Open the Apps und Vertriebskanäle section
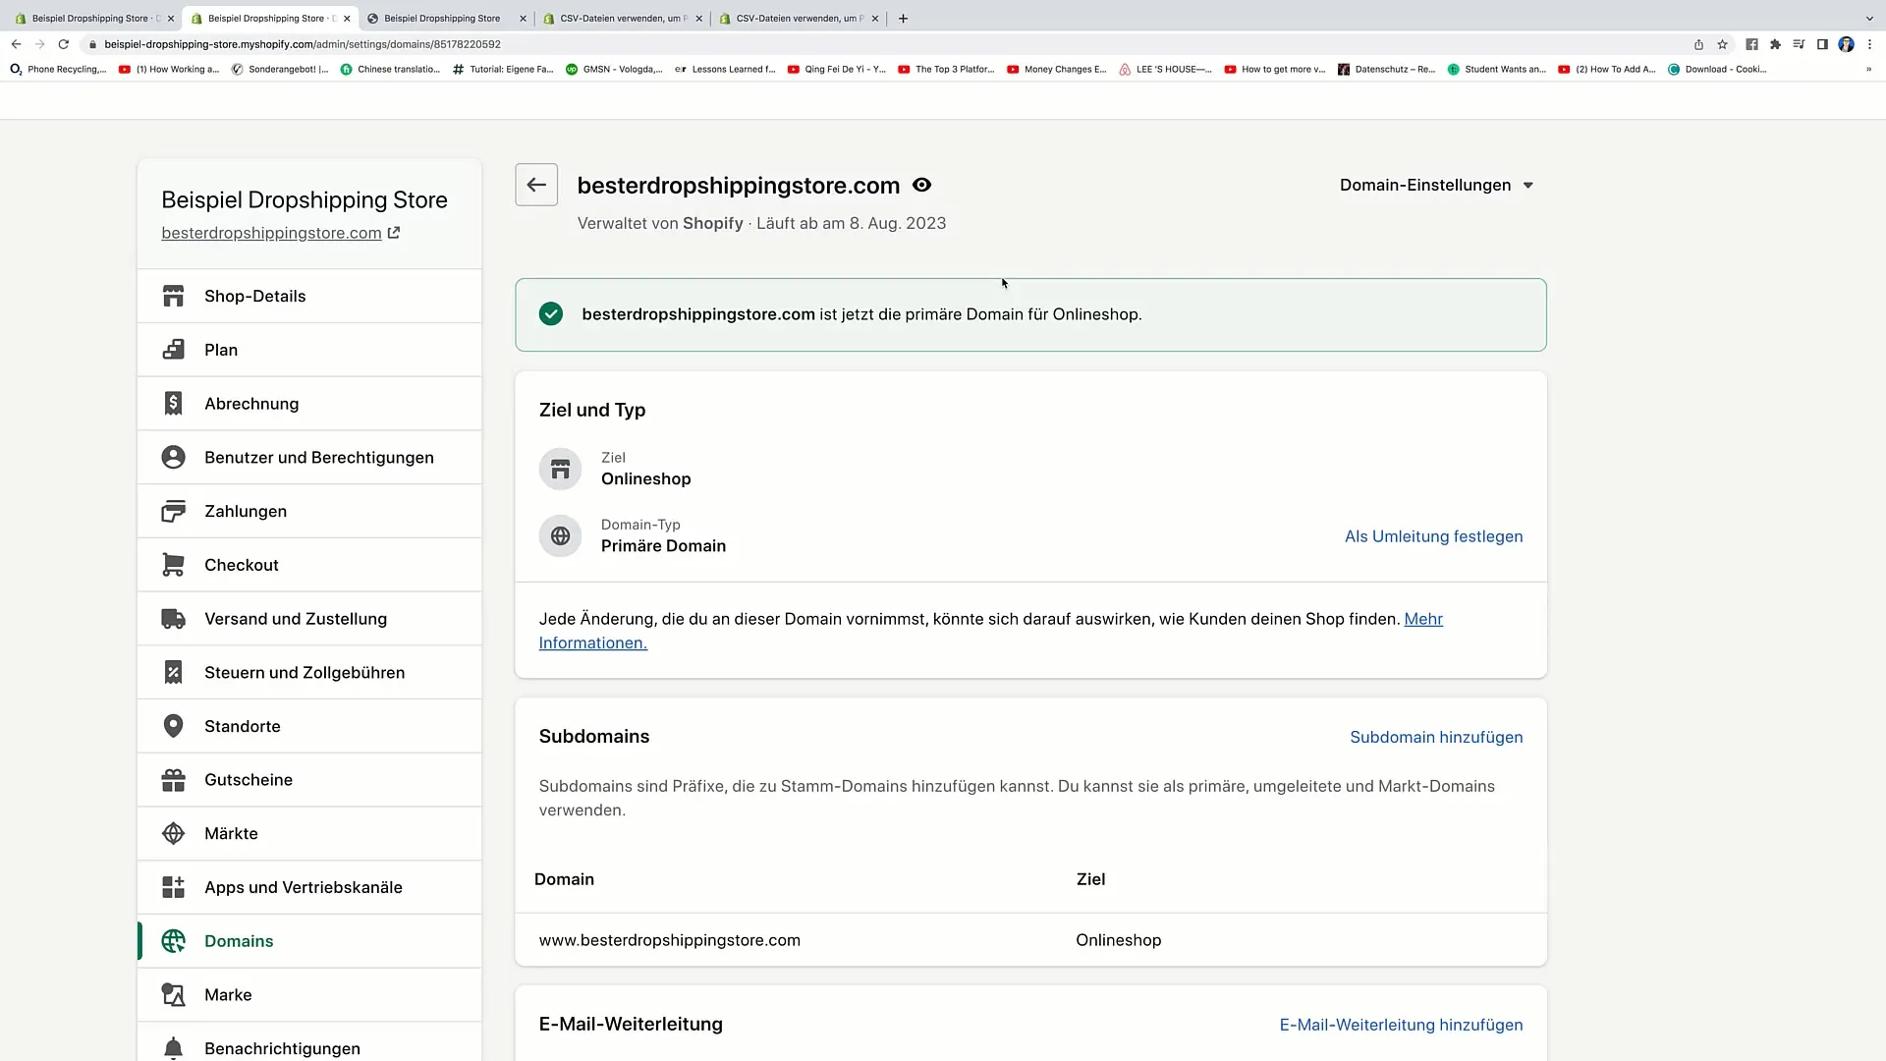The width and height of the screenshot is (1886, 1061). pos(304,886)
